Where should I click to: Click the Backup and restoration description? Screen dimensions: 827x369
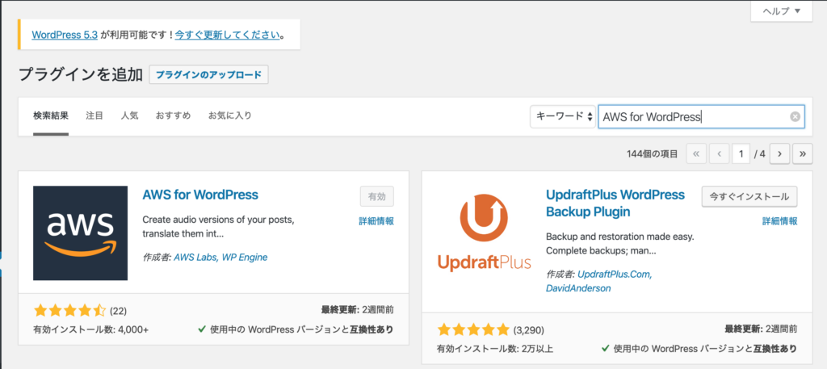tap(619, 244)
